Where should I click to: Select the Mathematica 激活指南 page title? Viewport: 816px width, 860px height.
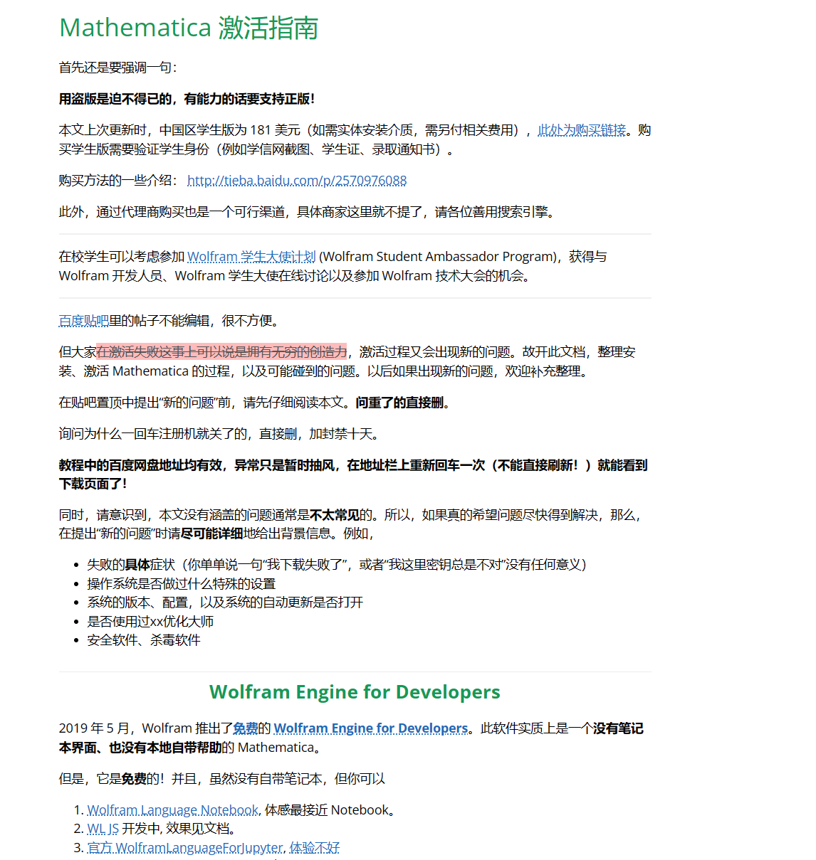[189, 28]
